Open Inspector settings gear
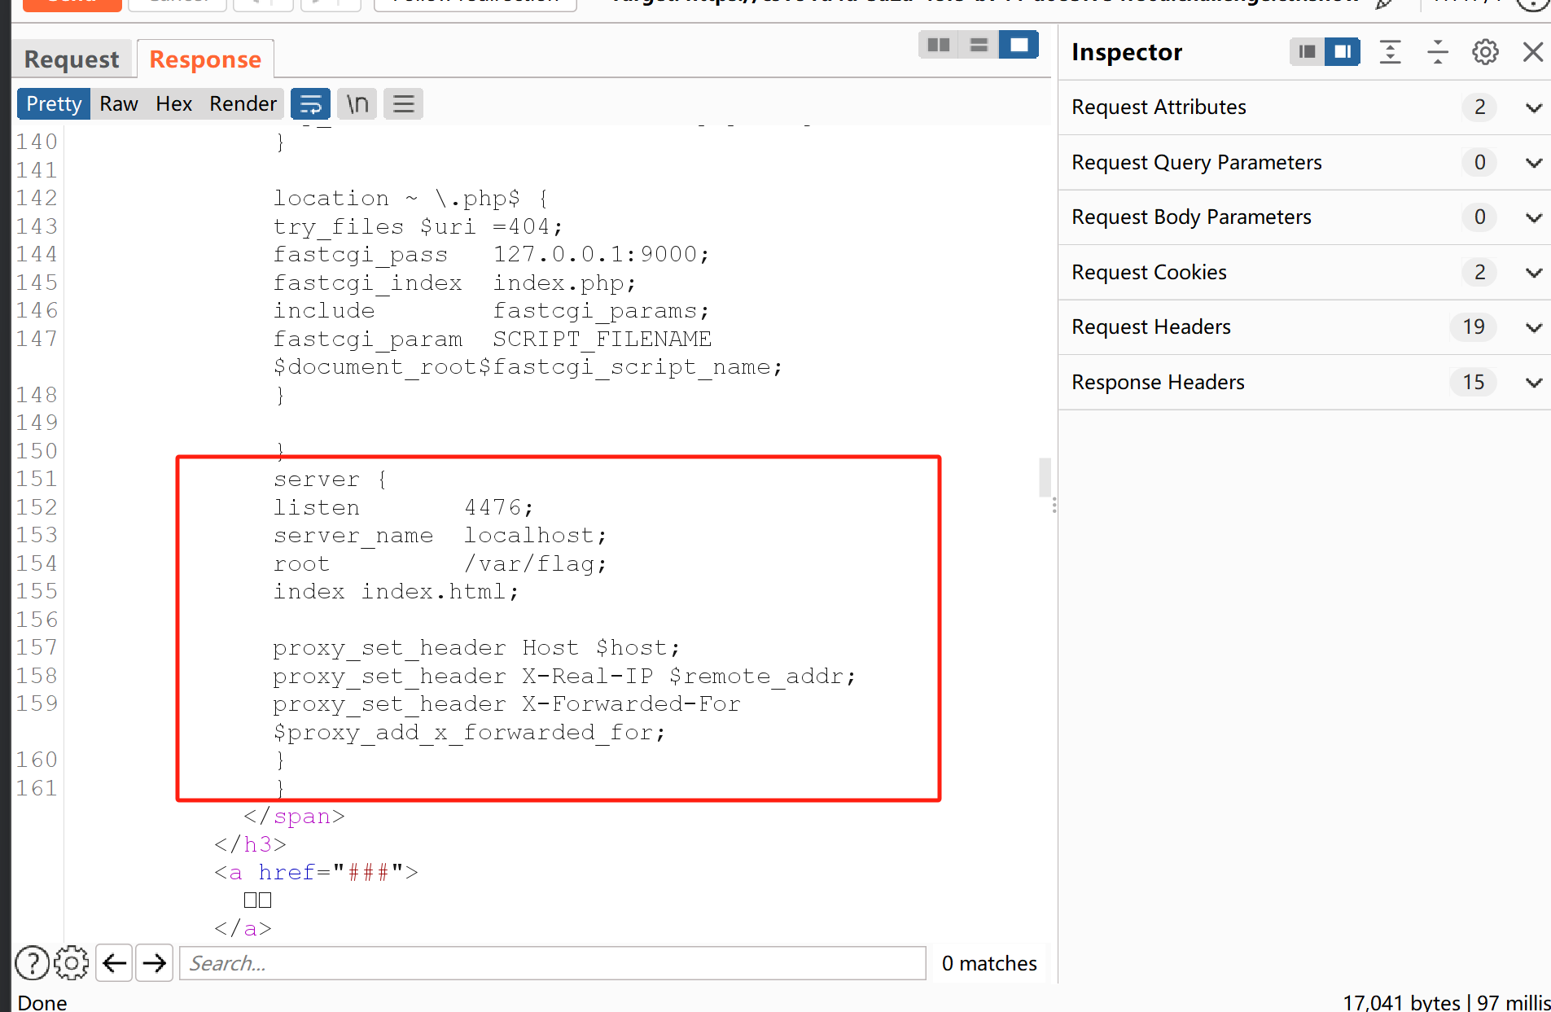The height and width of the screenshot is (1012, 1551). coord(1485,52)
